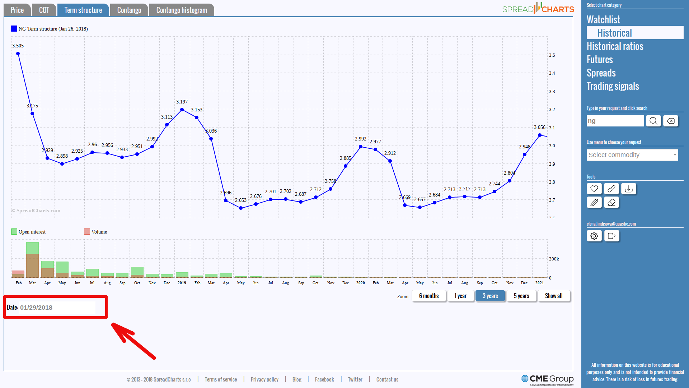The height and width of the screenshot is (388, 689).
Task: Zoom chart to 3 years
Action: (490, 296)
